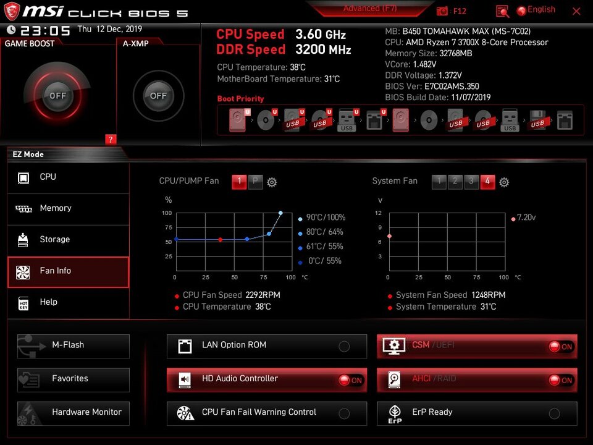Close the BIOS with the red X
Image resolution: width=593 pixels, height=445 pixels.
point(576,11)
